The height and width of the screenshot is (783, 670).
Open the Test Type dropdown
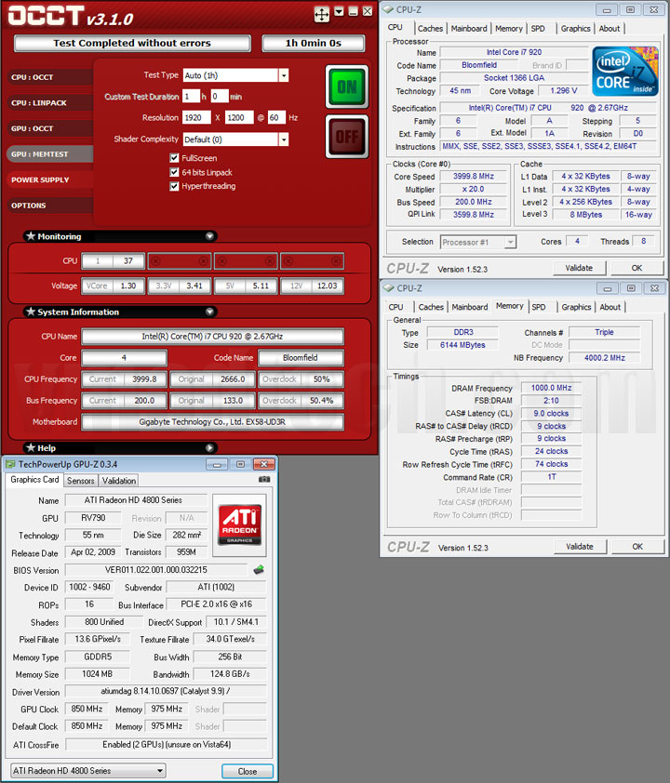[283, 75]
